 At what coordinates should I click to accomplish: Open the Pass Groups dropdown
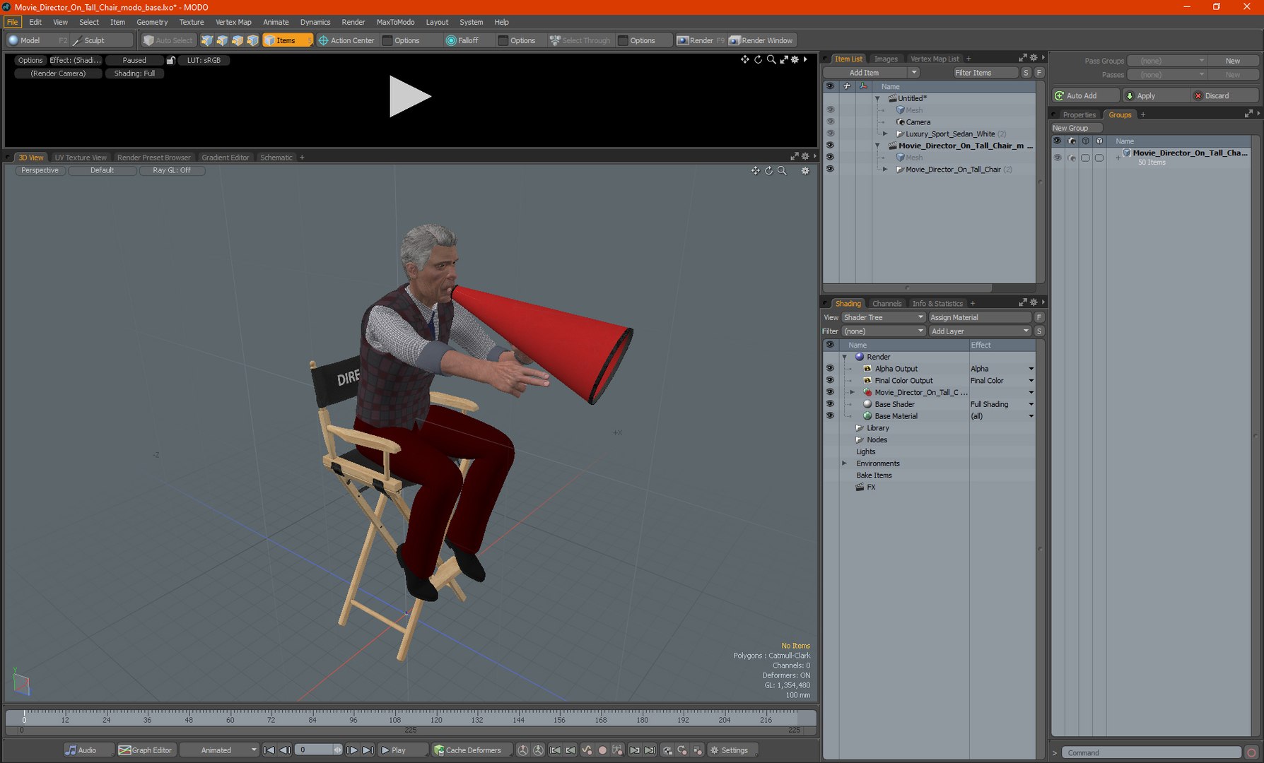pos(1166,61)
